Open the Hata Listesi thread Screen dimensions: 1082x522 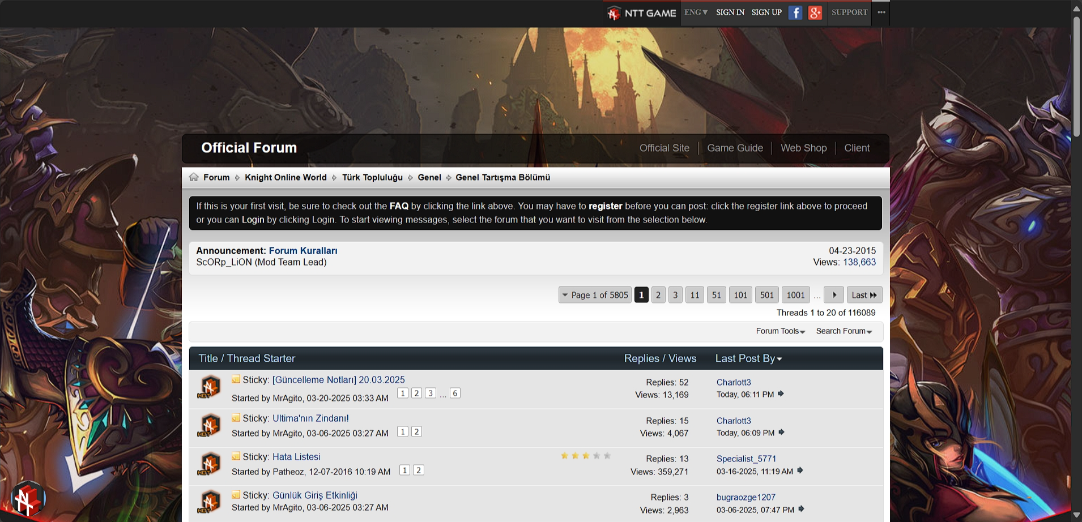(x=296, y=457)
